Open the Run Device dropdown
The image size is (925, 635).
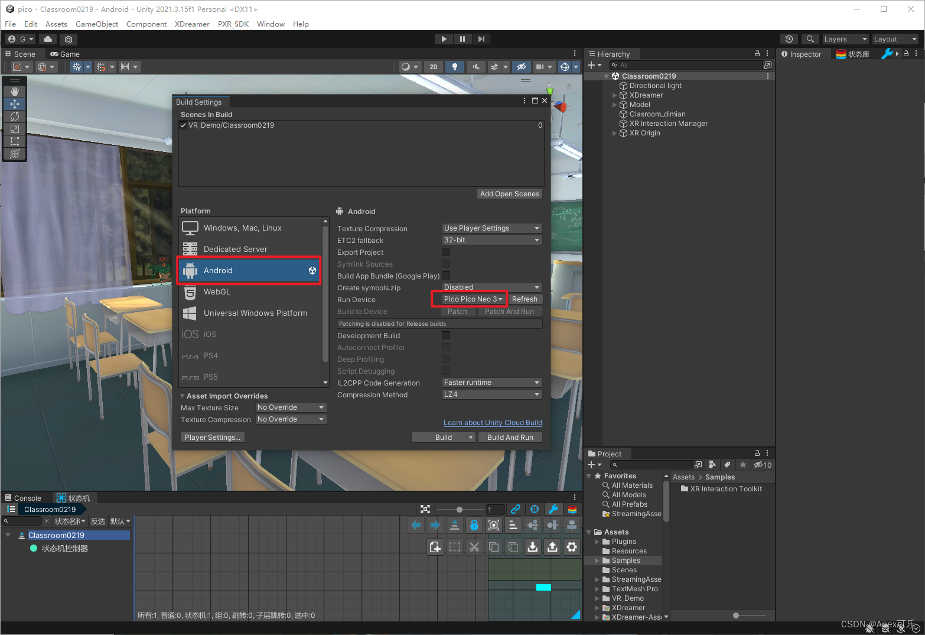pyautogui.click(x=473, y=299)
